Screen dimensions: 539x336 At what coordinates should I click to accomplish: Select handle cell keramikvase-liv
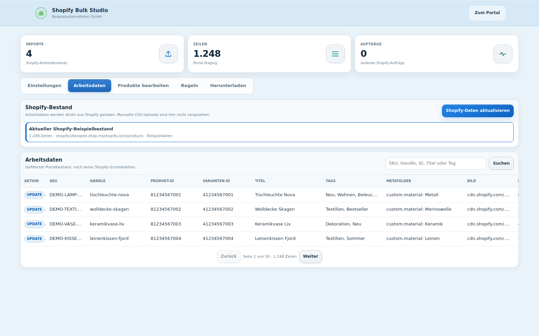coord(107,224)
